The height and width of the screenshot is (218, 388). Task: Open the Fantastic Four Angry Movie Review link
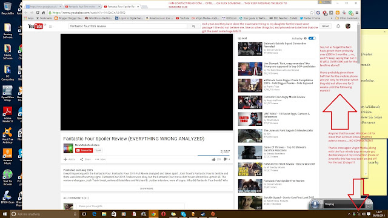pos(284,97)
